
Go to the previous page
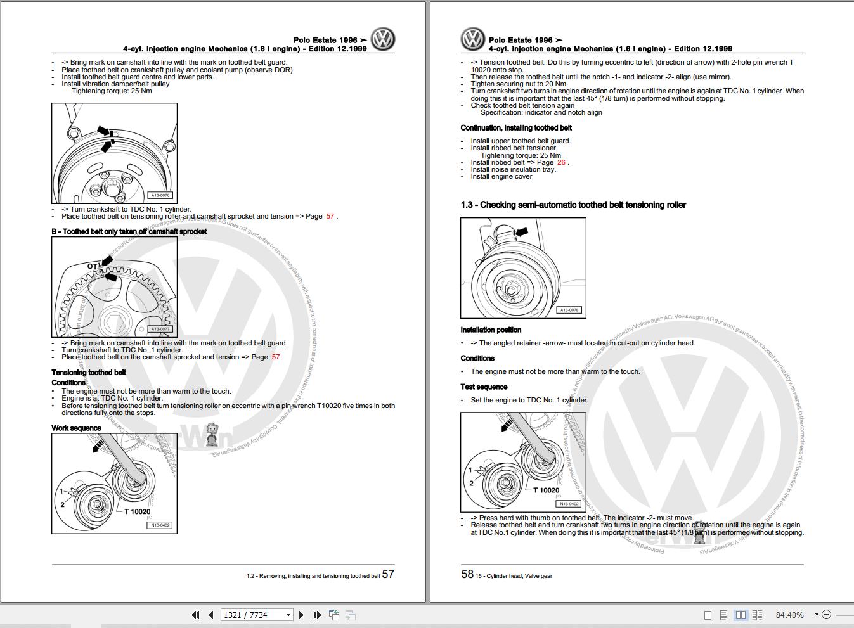coord(210,615)
